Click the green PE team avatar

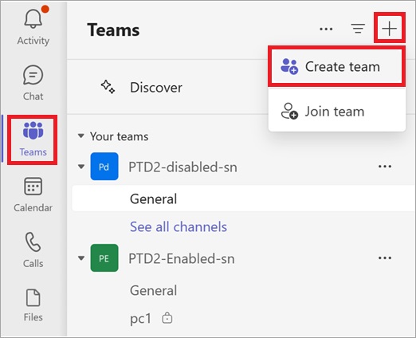[x=104, y=257]
